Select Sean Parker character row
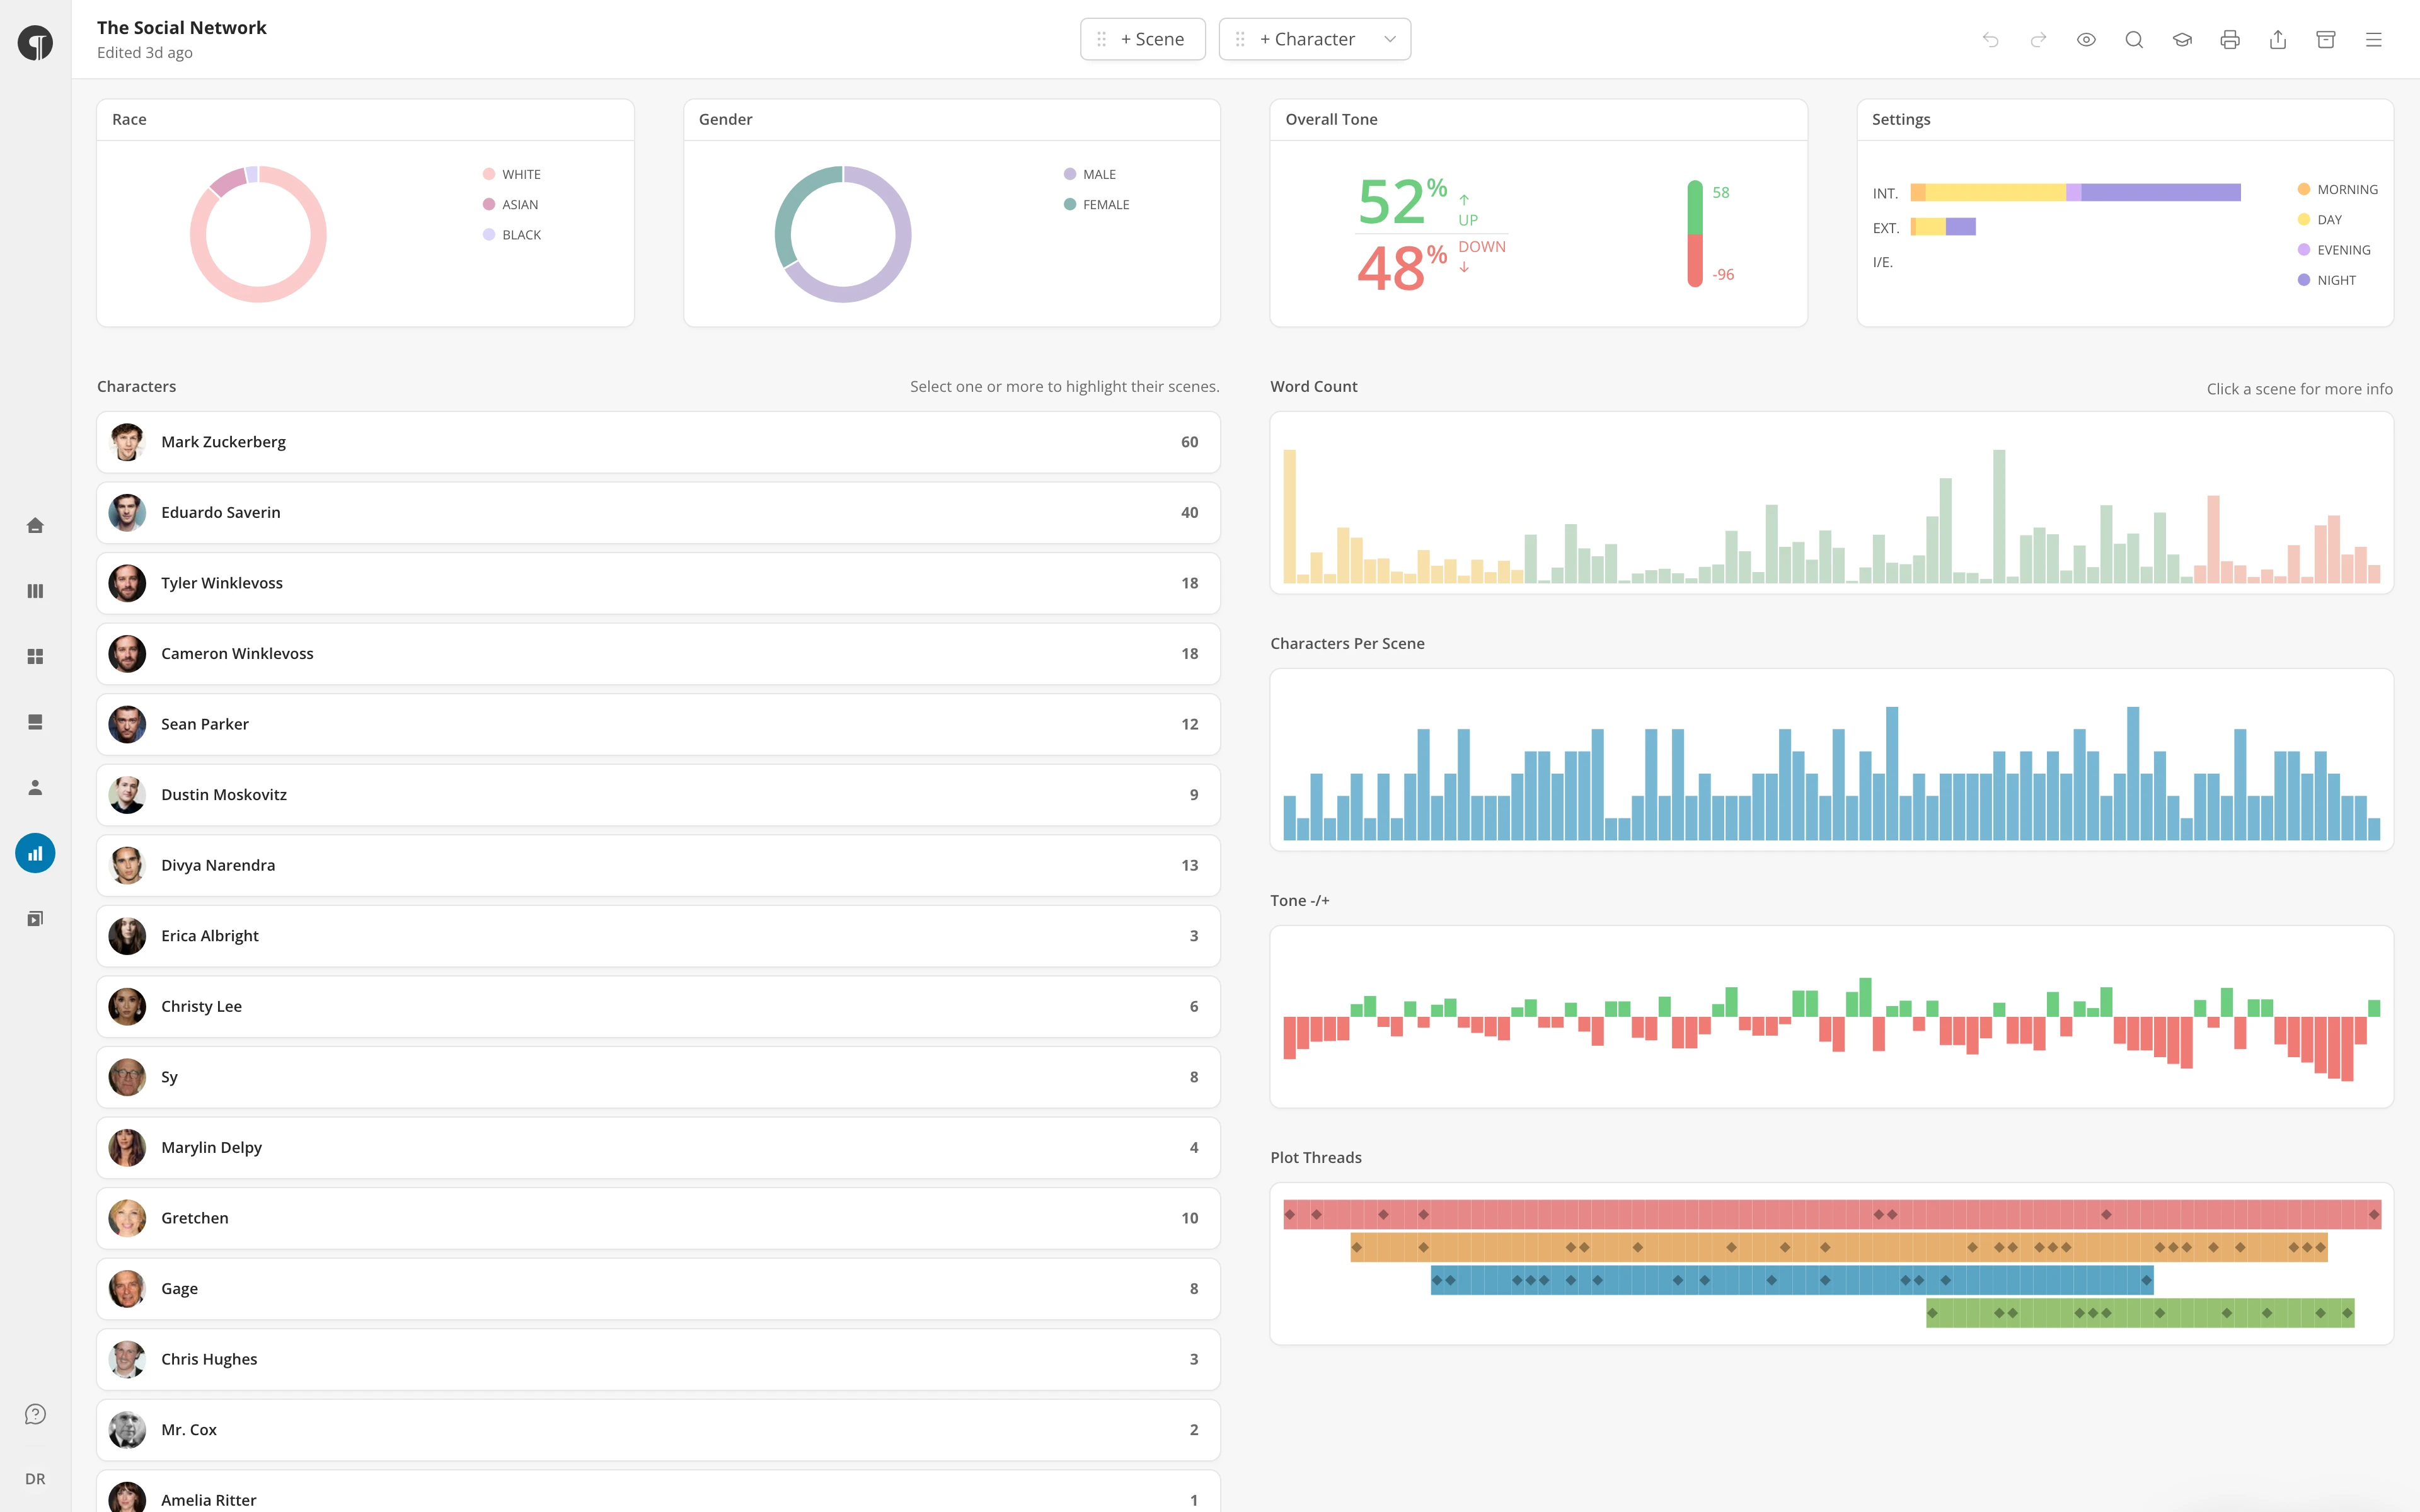 click(x=658, y=724)
